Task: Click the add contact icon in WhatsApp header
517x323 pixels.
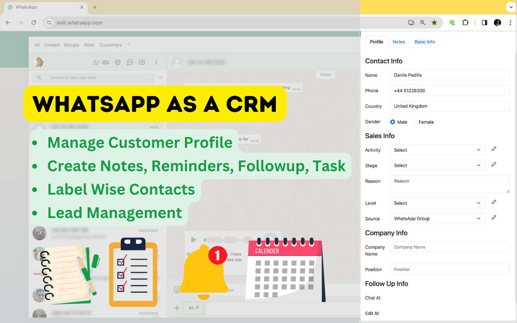Action: [x=96, y=62]
